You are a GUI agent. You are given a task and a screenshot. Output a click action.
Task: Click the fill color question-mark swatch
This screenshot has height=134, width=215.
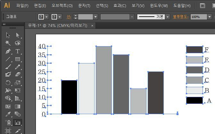coord(41,17)
